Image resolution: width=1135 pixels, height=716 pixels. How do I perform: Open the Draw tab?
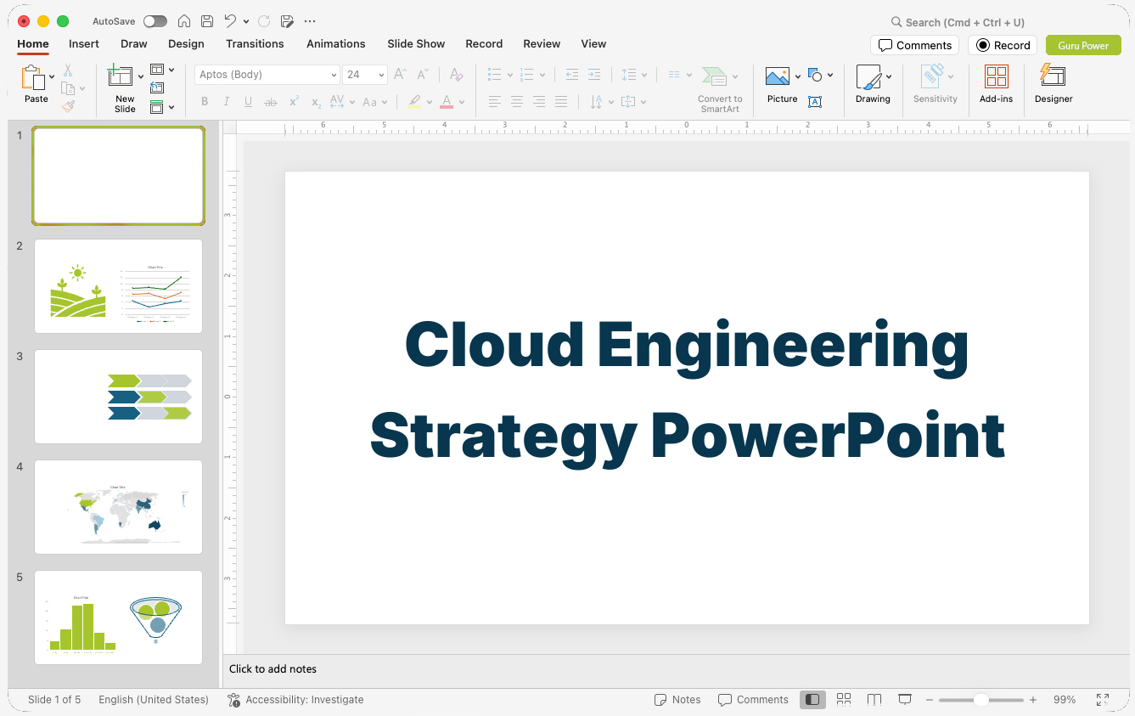(134, 43)
